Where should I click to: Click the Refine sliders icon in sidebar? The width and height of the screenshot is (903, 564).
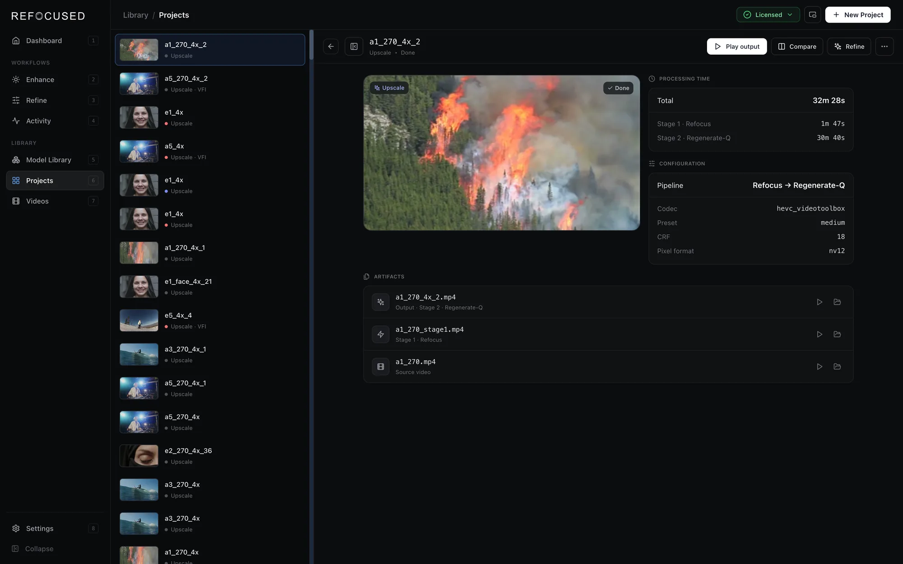click(x=16, y=100)
